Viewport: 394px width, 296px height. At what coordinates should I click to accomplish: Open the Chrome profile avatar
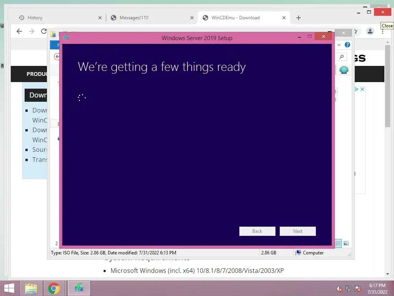pos(370,31)
